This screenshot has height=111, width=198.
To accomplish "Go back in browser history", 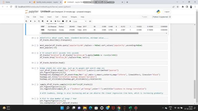I will tap(3, 7).
